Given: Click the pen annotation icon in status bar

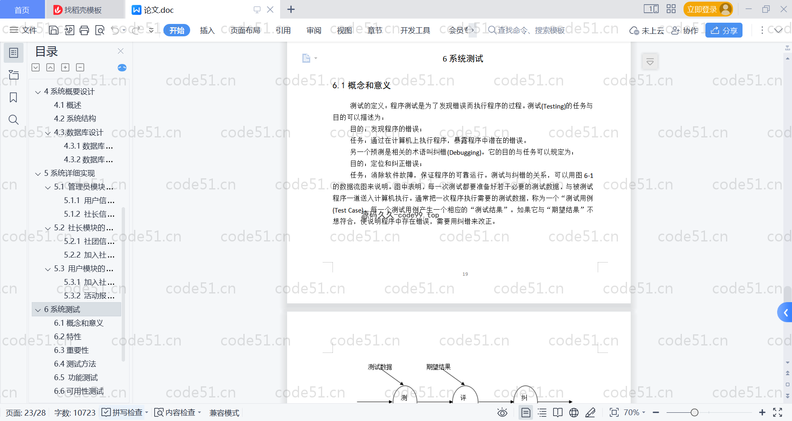Looking at the screenshot, I should (590, 412).
